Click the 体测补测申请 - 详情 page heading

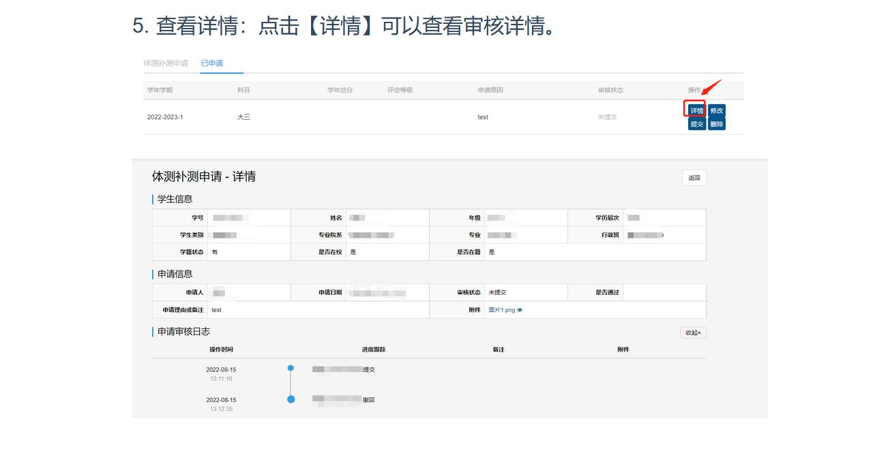204,176
